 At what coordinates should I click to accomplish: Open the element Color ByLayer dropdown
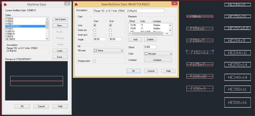(158, 54)
